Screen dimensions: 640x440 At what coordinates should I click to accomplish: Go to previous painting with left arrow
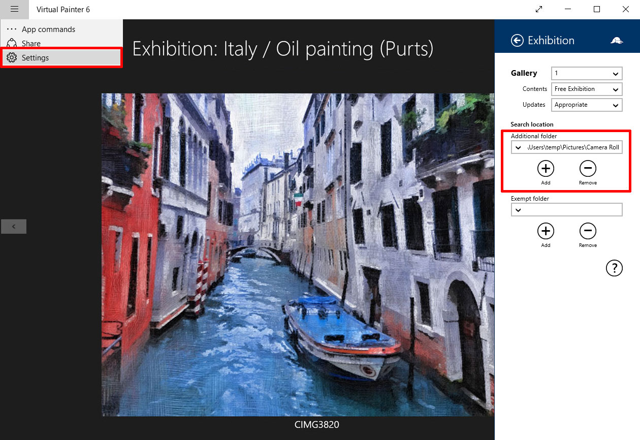pos(14,227)
